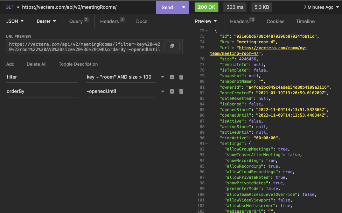Open the request Headers tab with 3
This screenshot has height=213, width=342.
pyautogui.click(x=112, y=21)
